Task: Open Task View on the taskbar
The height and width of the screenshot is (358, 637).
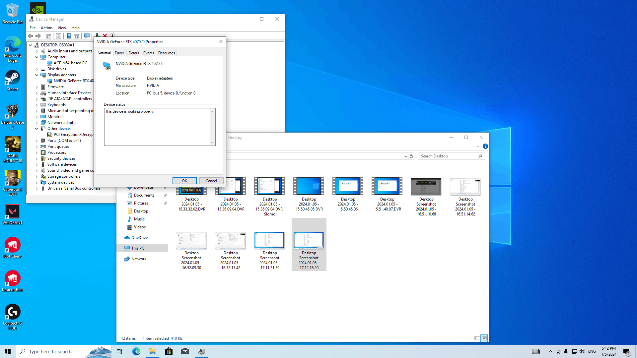Action: [119, 351]
